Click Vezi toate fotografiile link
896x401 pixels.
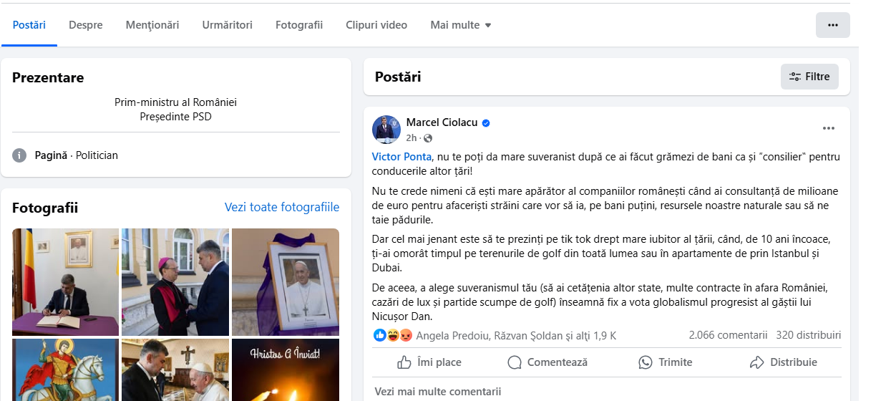(282, 207)
